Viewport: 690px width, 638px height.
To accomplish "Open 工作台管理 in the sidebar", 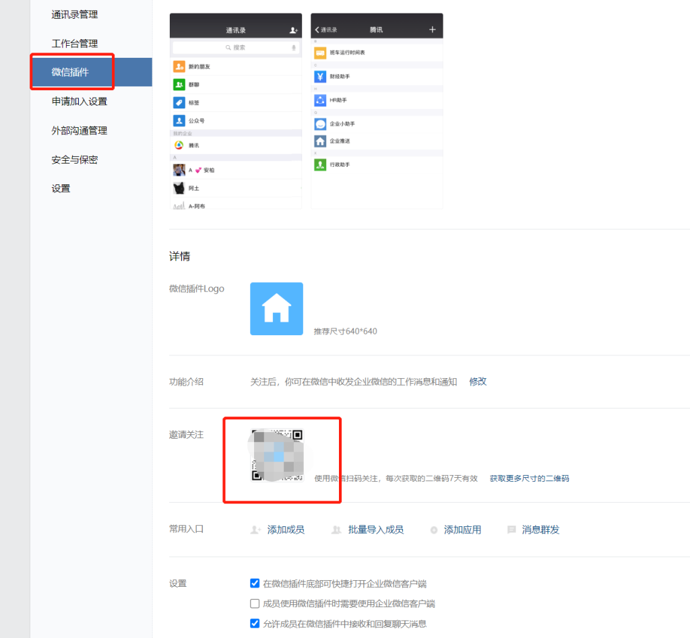I will click(x=75, y=44).
